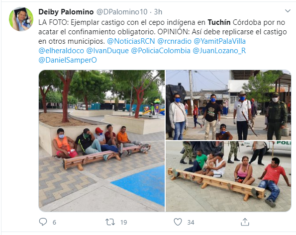296x235 pixels.
Task: Open the top-right photo of masked people
Action: pos(228,105)
